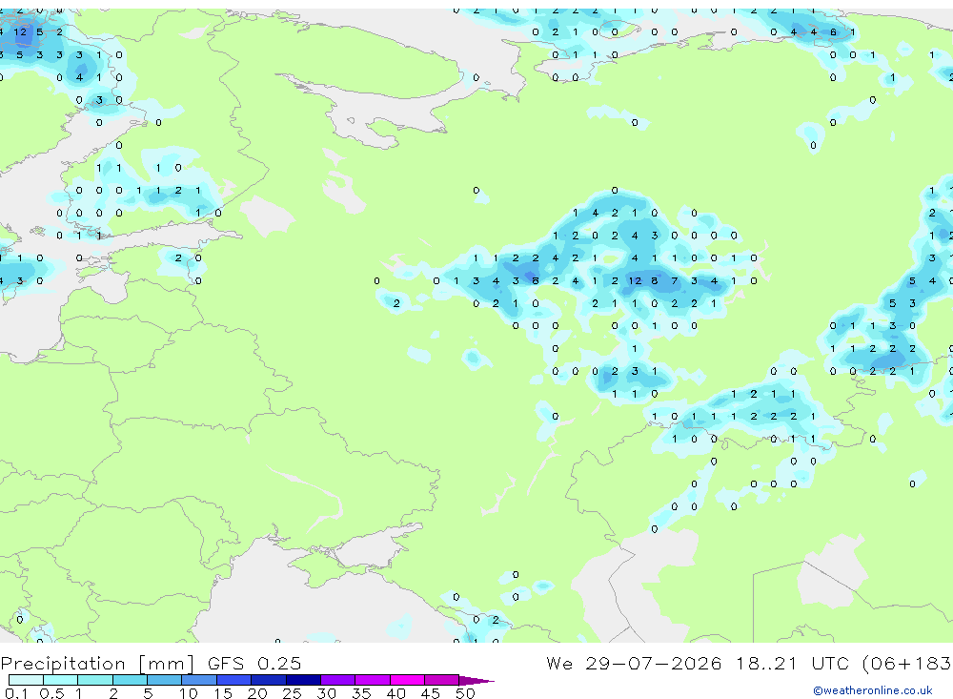Click the legend label "45"

(x=431, y=693)
